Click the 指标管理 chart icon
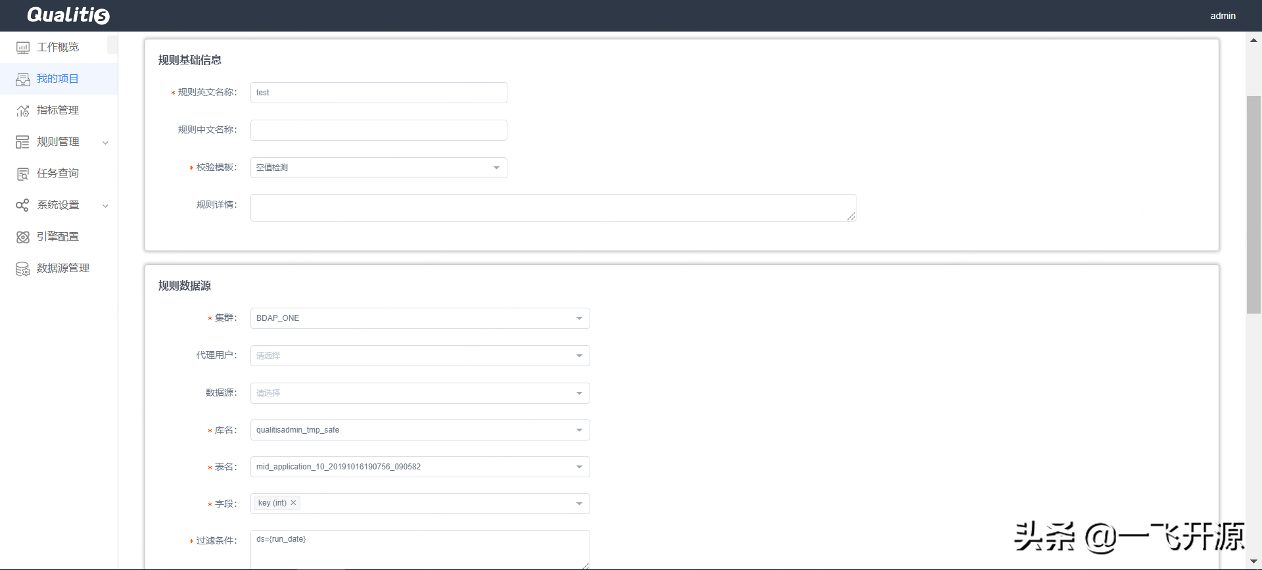 23,111
